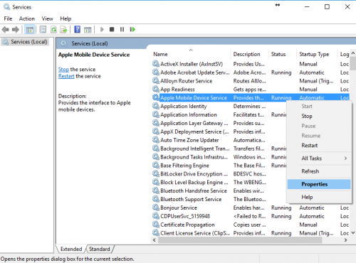Select Apple Mobile Device Service row
Viewport: 356px width, 263px height.
[x=251, y=97]
